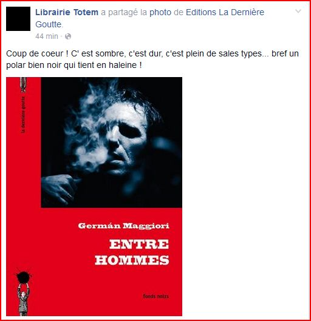Click the "fonds noirs" collection label
The width and height of the screenshot is (311, 321).
point(156,296)
